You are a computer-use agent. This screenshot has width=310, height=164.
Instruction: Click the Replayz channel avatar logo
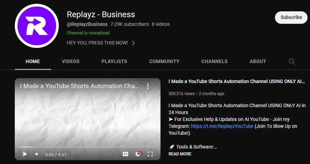click(37, 26)
